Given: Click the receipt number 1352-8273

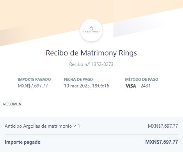Looking at the screenshot, I should [102, 64].
